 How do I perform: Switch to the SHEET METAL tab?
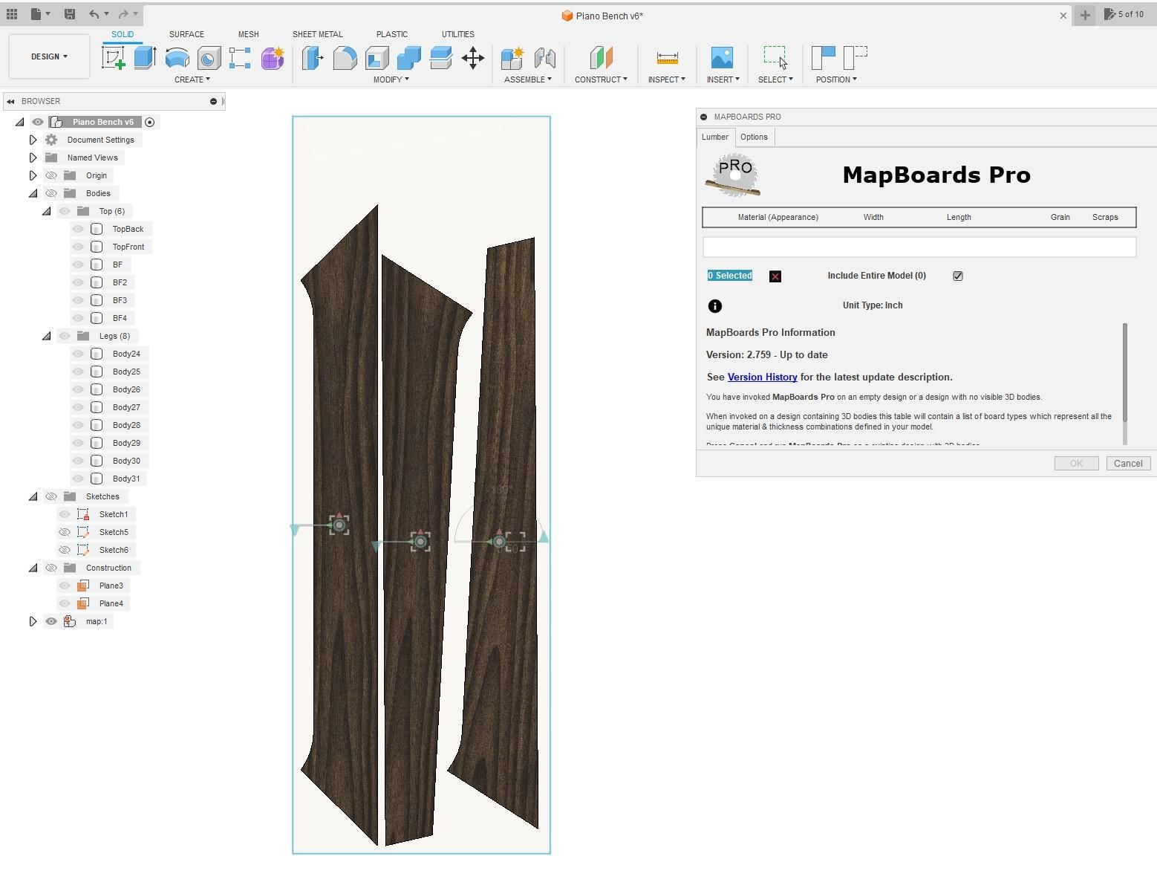(x=317, y=34)
